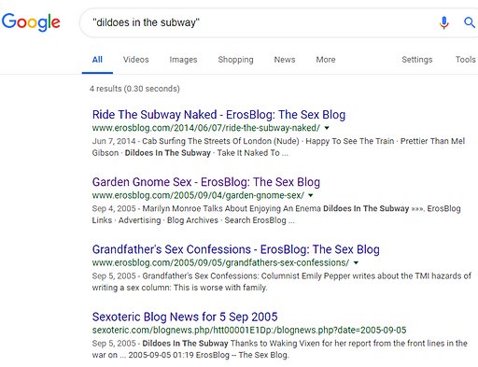The image size is (478, 367).
Task: Open Grandfather's Sex Confessions result
Action: [x=236, y=249]
